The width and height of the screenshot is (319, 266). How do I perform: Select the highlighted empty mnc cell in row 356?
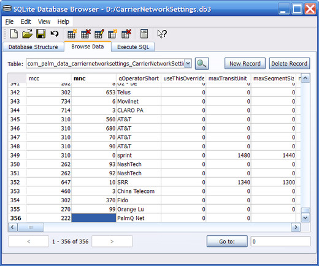click(94, 218)
